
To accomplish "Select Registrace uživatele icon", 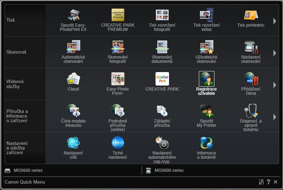I will [x=206, y=79].
